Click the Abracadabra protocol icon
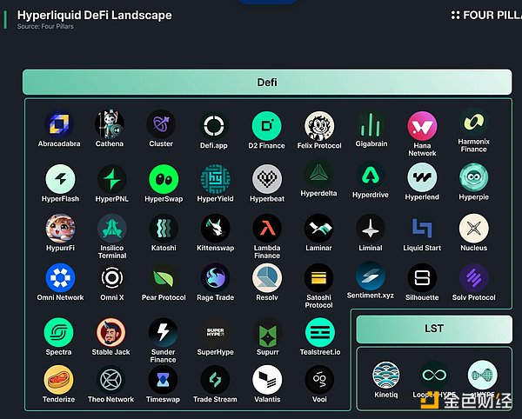The width and height of the screenshot is (522, 419). point(59,124)
